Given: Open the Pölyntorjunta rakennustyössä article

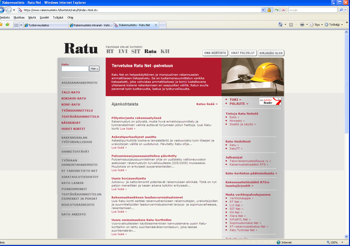Looking at the screenshot, I should [x=136, y=118].
